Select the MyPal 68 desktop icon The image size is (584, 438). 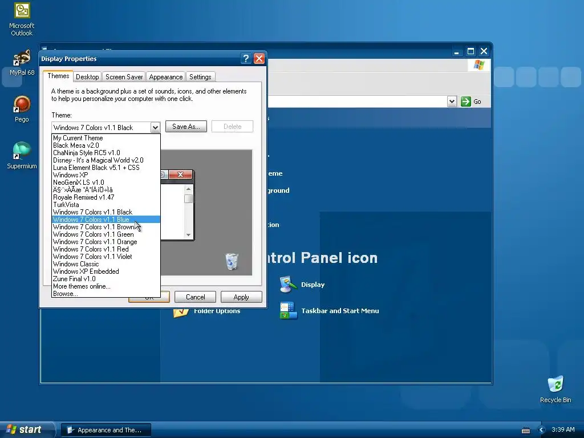22,63
